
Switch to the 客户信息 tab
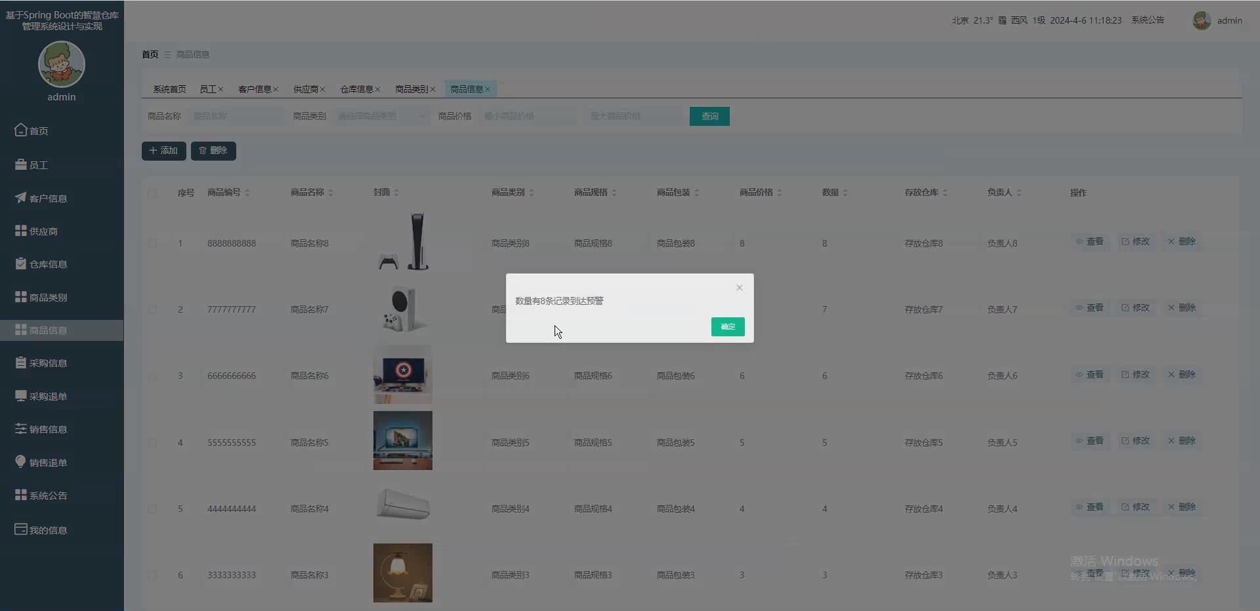[x=255, y=89]
